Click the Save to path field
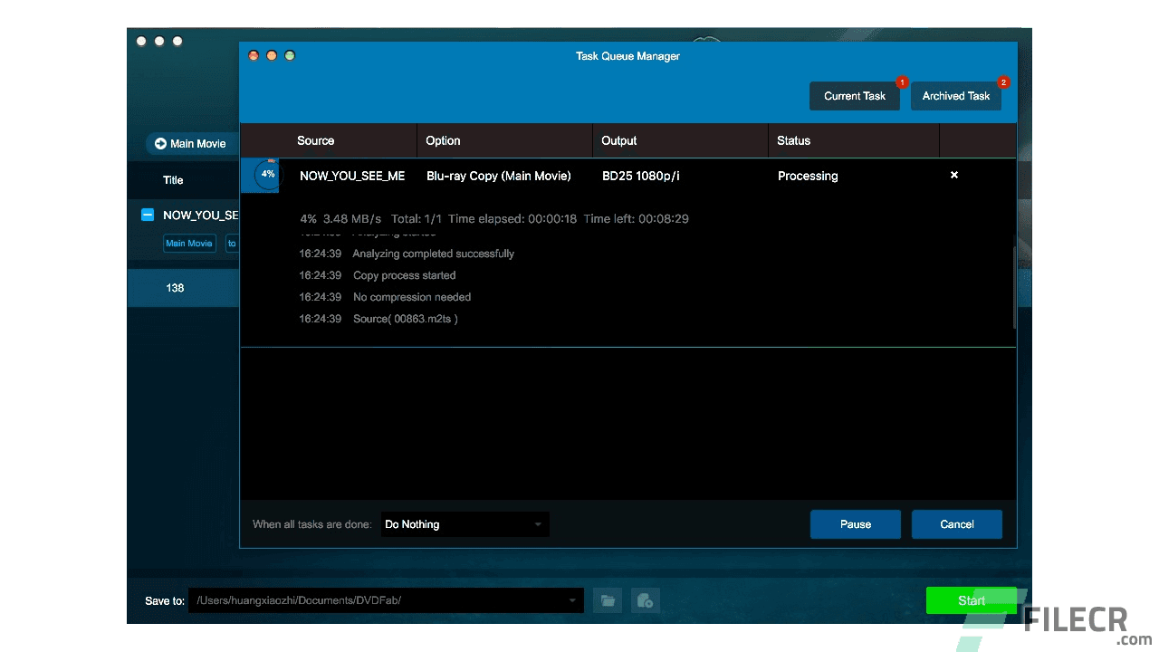The image size is (1159, 652). pos(386,600)
